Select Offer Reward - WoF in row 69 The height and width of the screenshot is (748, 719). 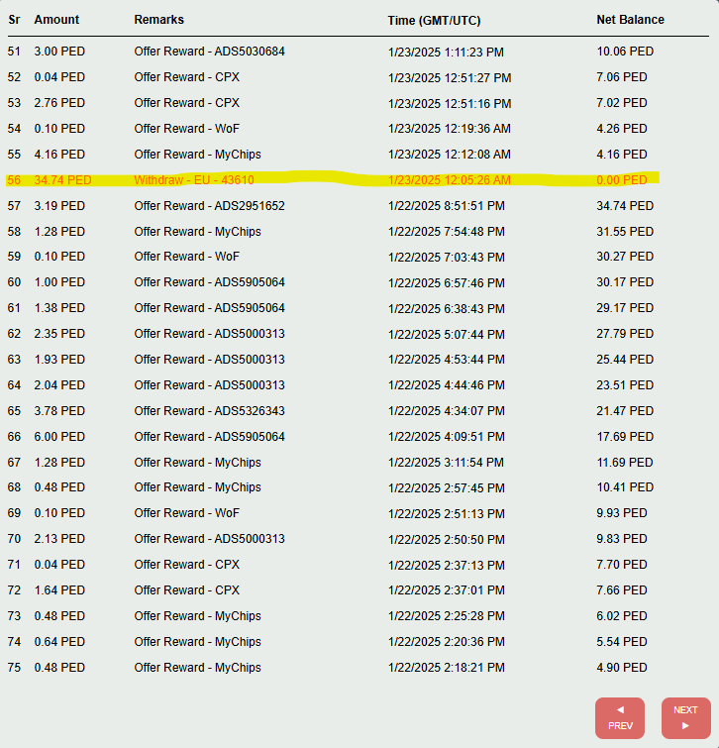[186, 513]
